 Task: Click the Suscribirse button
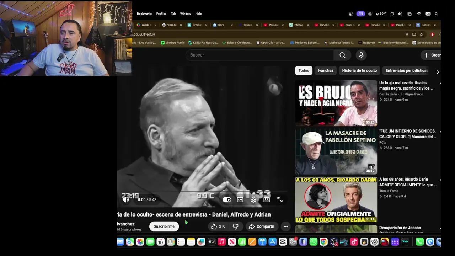click(x=164, y=226)
